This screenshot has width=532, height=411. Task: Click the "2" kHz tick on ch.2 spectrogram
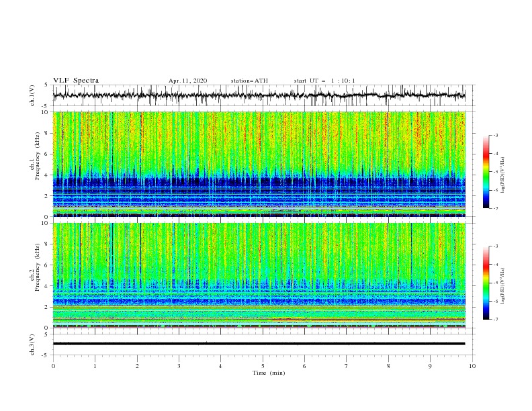point(46,307)
